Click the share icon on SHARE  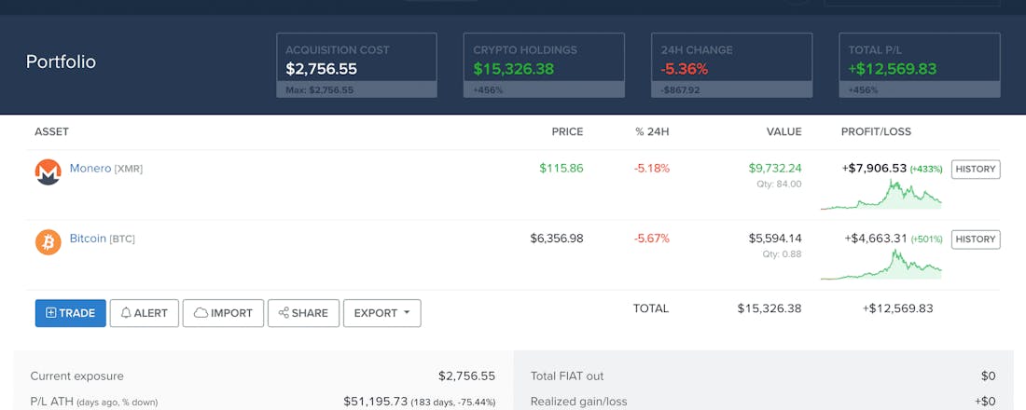pyautogui.click(x=284, y=313)
